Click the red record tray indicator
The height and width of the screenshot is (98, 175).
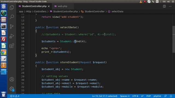pyautogui.click(x=145, y=2)
